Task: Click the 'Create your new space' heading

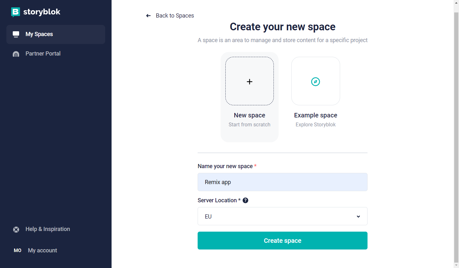Action: coord(282,27)
